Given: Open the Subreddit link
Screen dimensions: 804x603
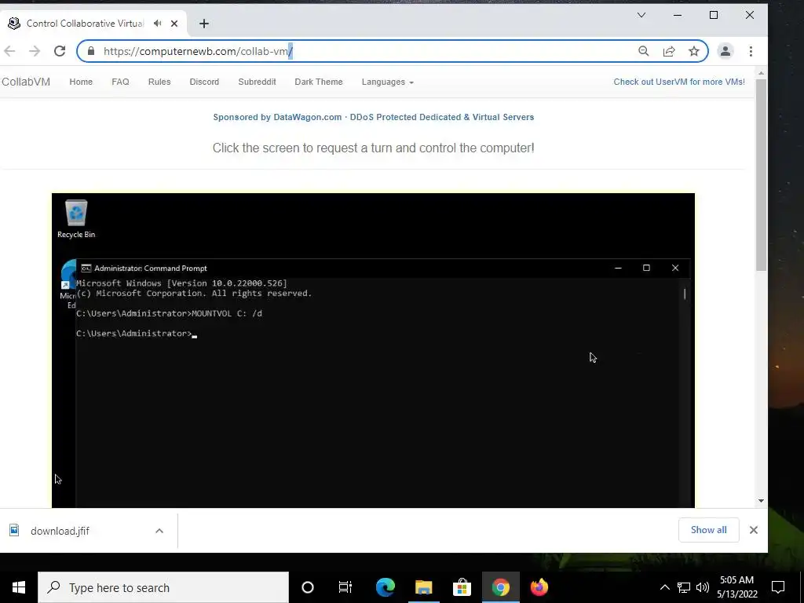Looking at the screenshot, I should [257, 82].
